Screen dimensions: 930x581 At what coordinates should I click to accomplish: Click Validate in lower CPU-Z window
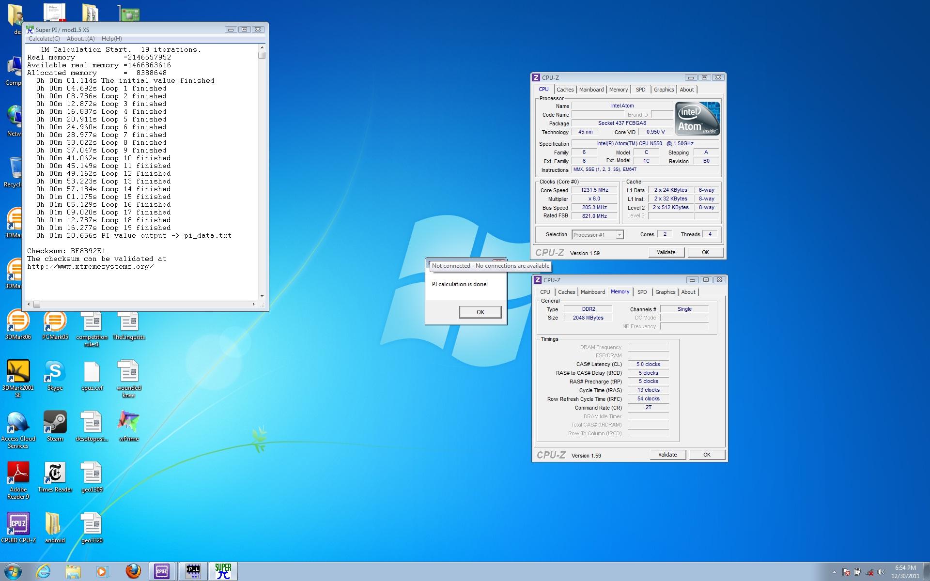tap(667, 455)
